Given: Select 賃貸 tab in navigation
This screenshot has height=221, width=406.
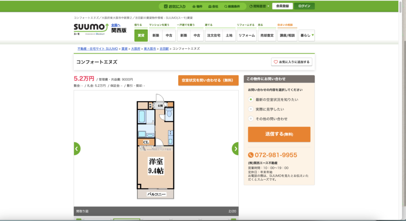Looking at the screenshot, I should pyautogui.click(x=141, y=35).
